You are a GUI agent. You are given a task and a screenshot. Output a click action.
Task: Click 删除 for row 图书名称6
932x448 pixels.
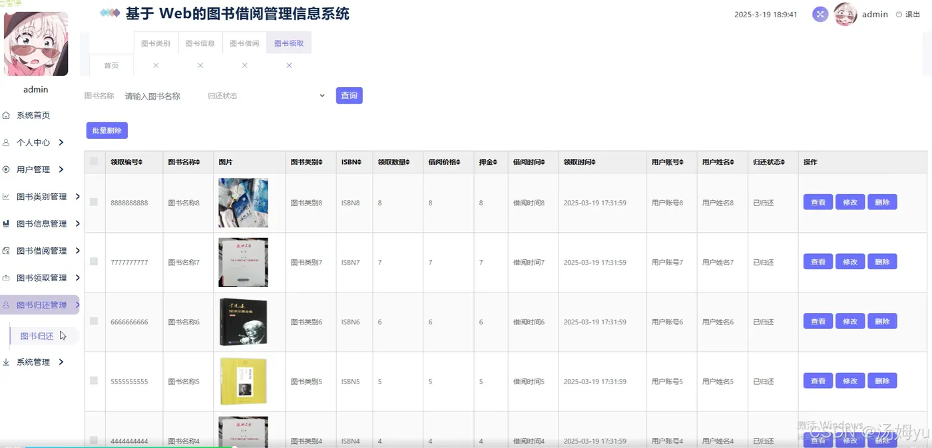tap(882, 322)
